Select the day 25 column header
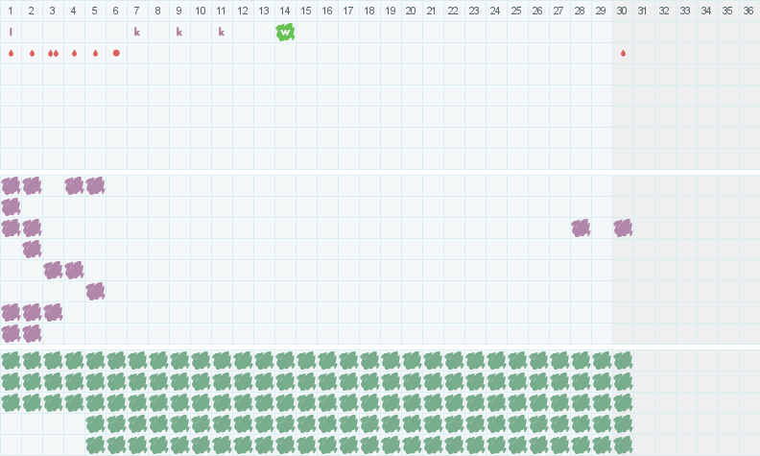 pyautogui.click(x=516, y=11)
